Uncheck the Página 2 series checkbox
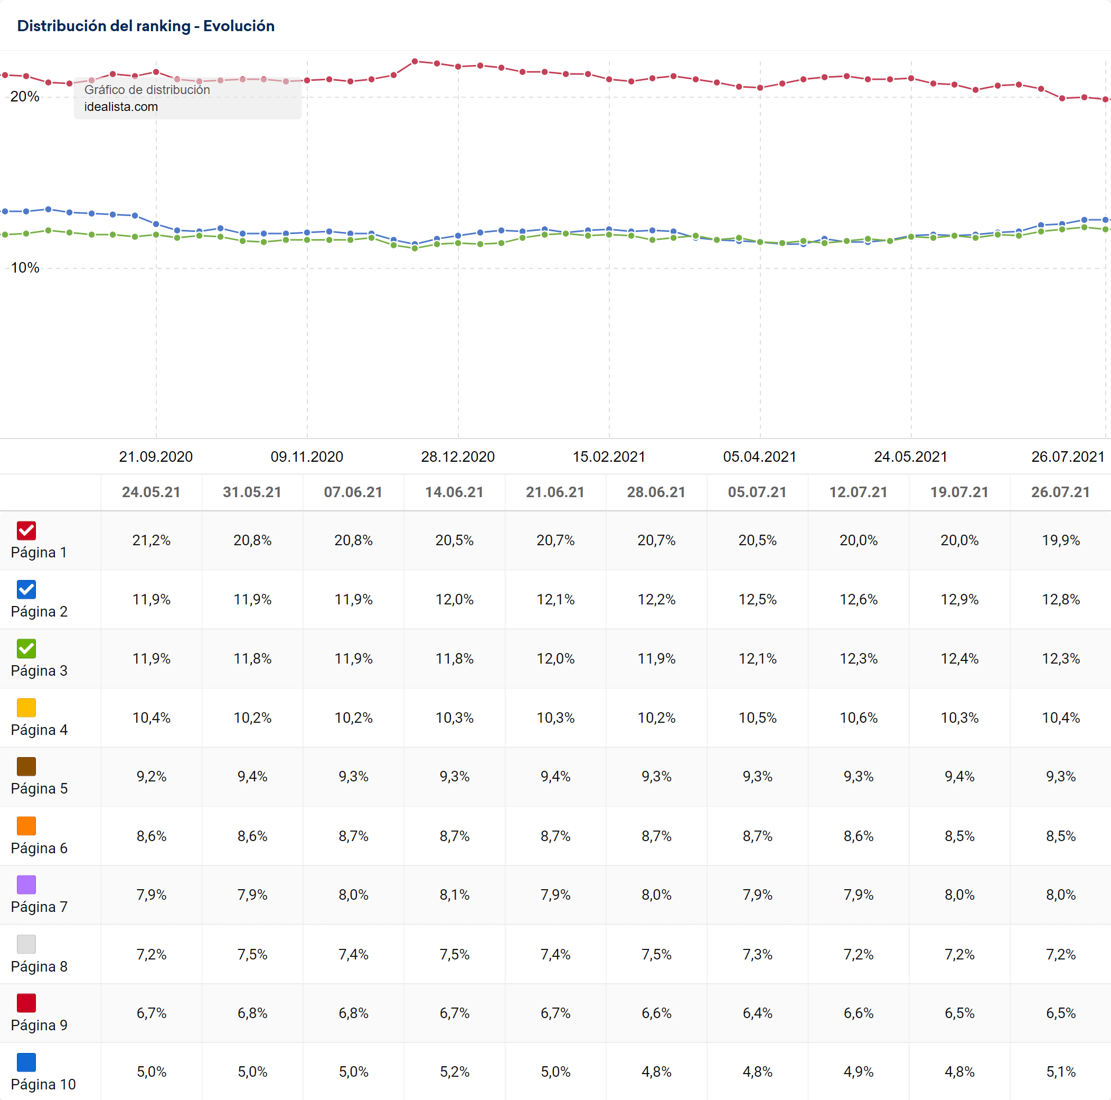Screen dimensions: 1111x1100 coord(26,589)
